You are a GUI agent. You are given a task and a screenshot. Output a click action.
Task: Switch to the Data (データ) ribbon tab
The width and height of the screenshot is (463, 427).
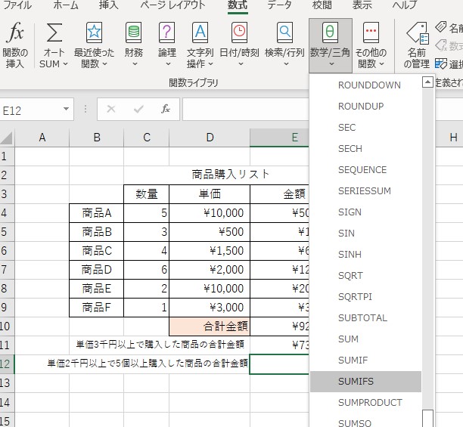279,5
